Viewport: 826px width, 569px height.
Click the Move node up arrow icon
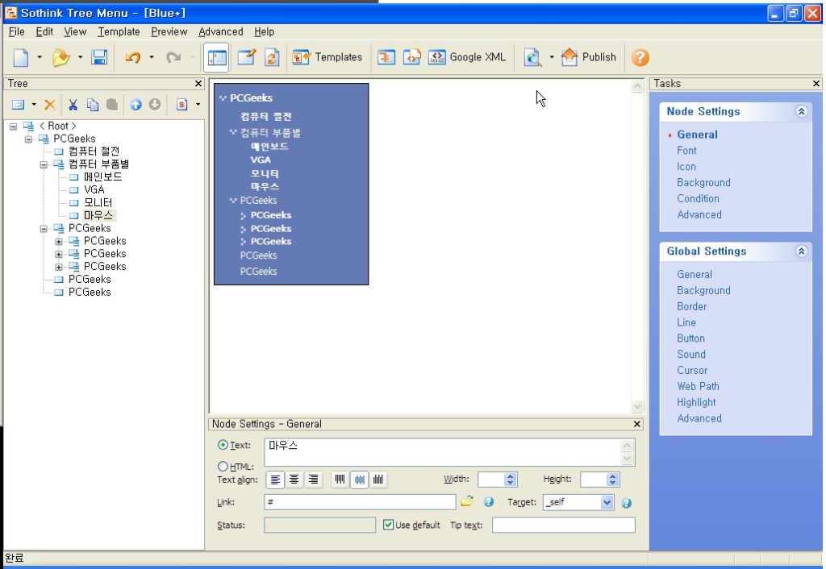tap(136, 105)
